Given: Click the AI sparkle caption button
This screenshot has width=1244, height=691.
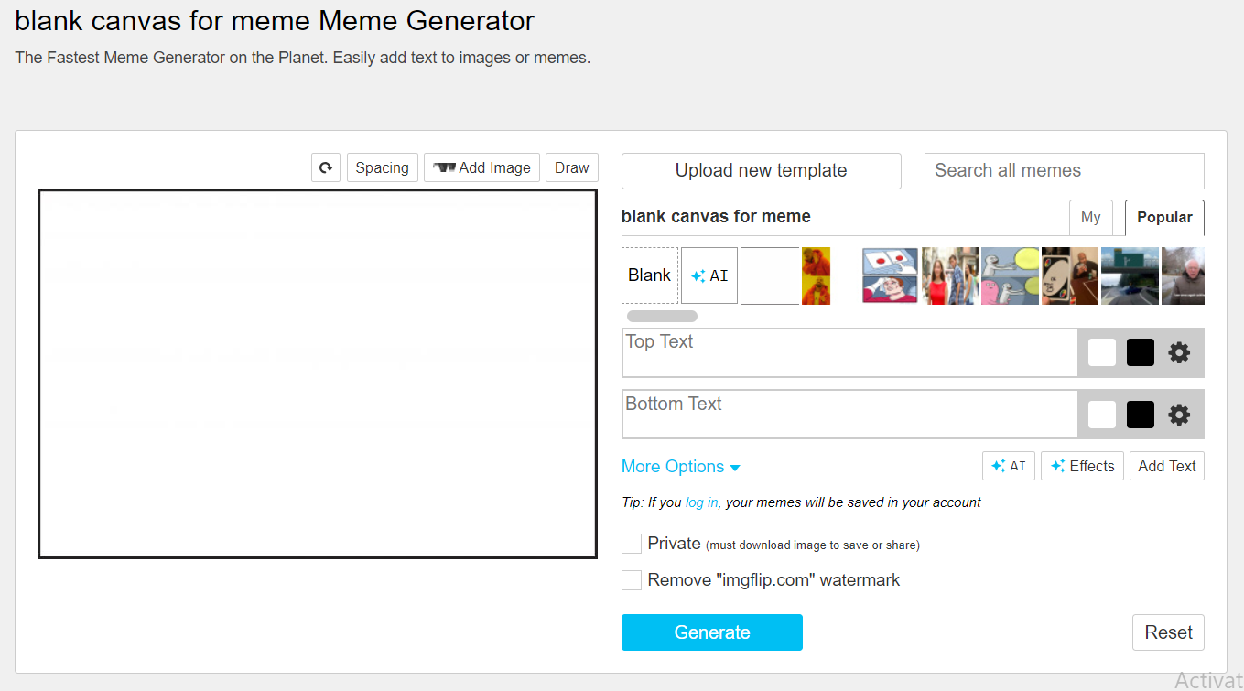Looking at the screenshot, I should click(x=1008, y=466).
